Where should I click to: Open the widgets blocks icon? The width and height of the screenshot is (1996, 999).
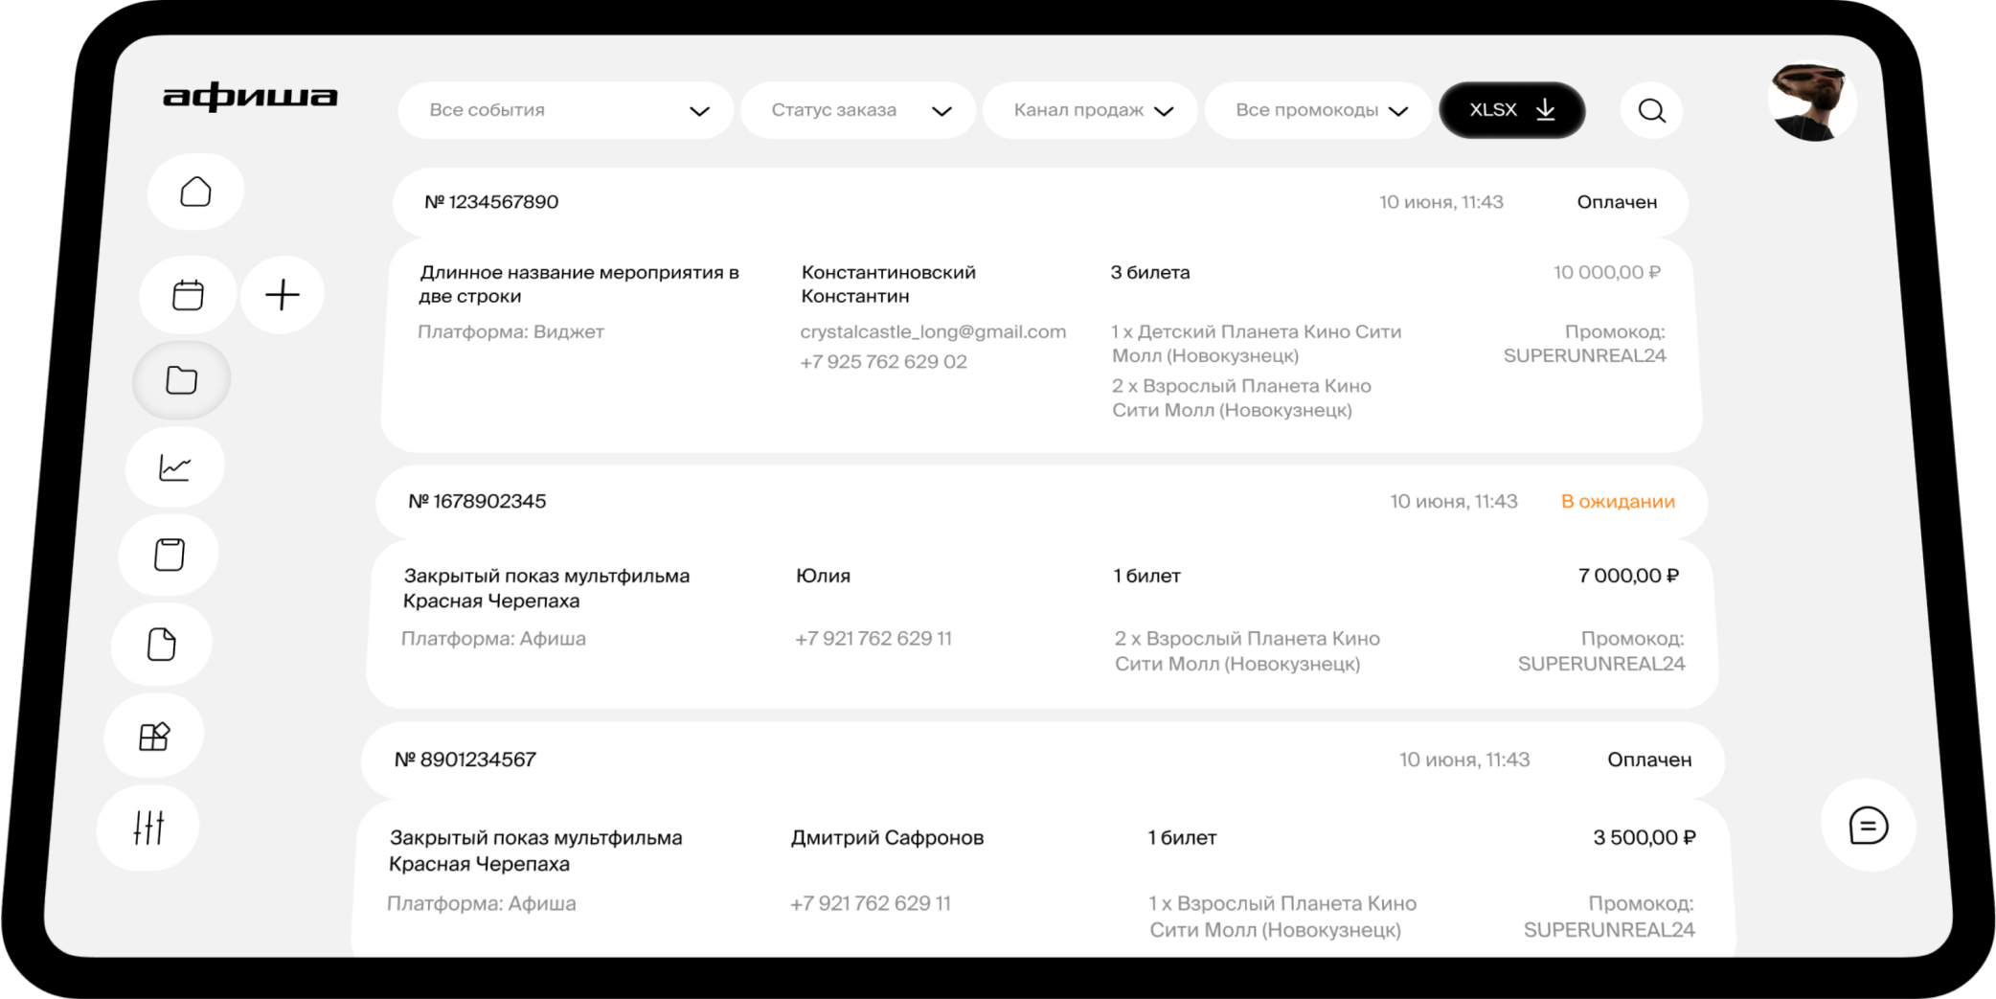[154, 737]
